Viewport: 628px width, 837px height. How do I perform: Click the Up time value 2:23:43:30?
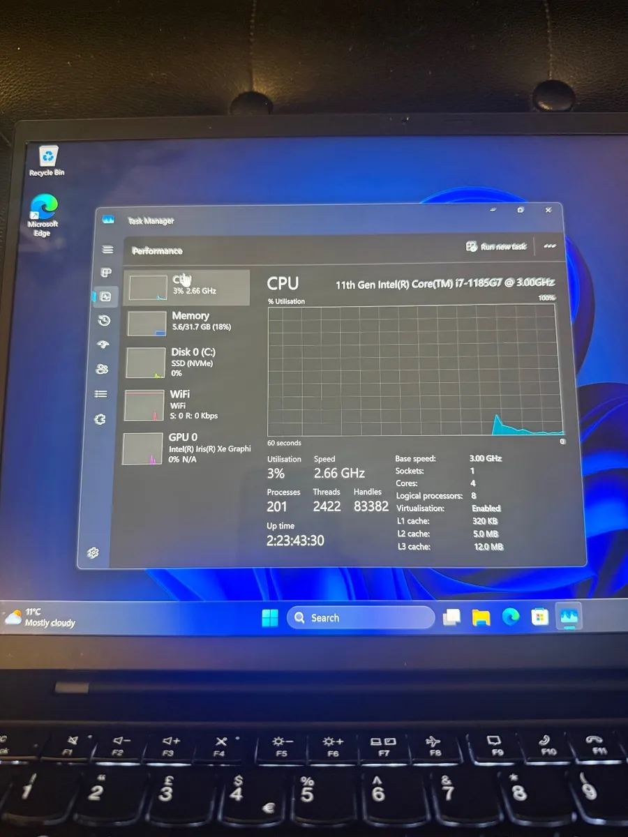(x=295, y=541)
